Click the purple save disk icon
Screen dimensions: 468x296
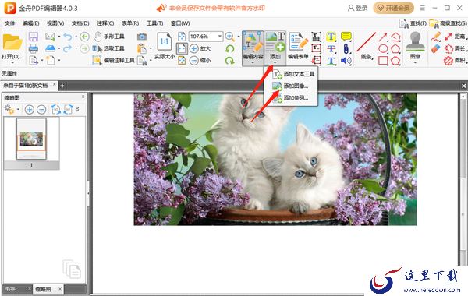[33, 37]
